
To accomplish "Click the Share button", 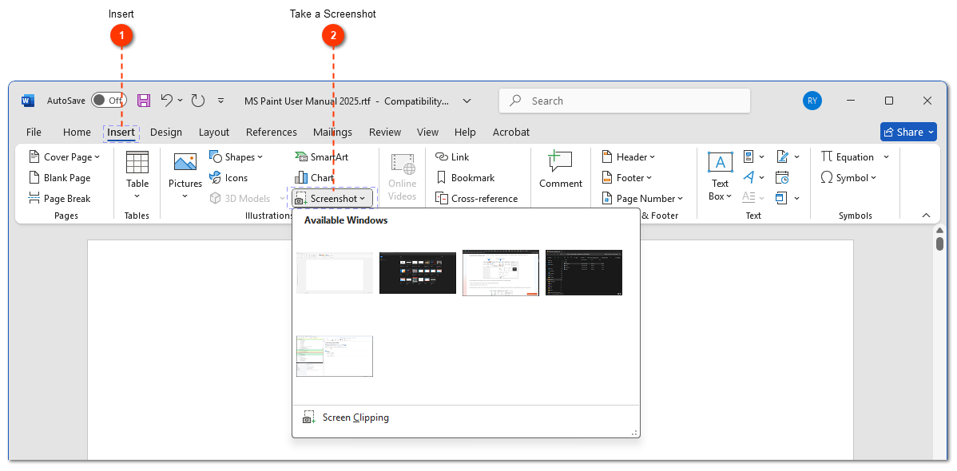I will 908,132.
